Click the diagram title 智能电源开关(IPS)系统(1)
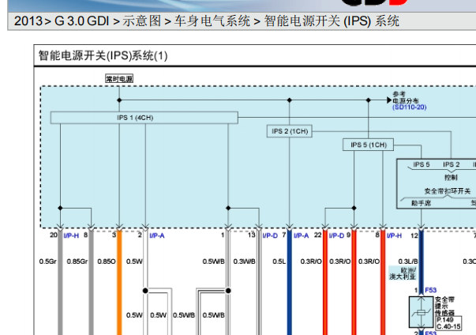 click(x=103, y=55)
